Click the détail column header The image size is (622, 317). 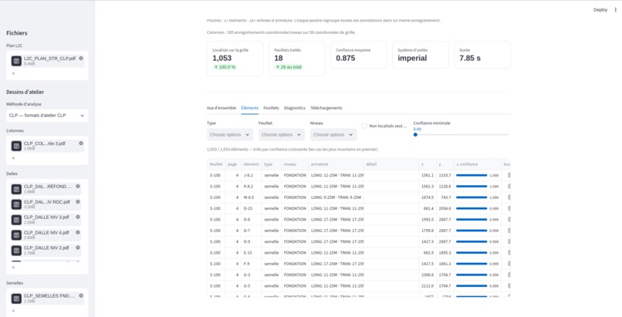[x=391, y=164]
